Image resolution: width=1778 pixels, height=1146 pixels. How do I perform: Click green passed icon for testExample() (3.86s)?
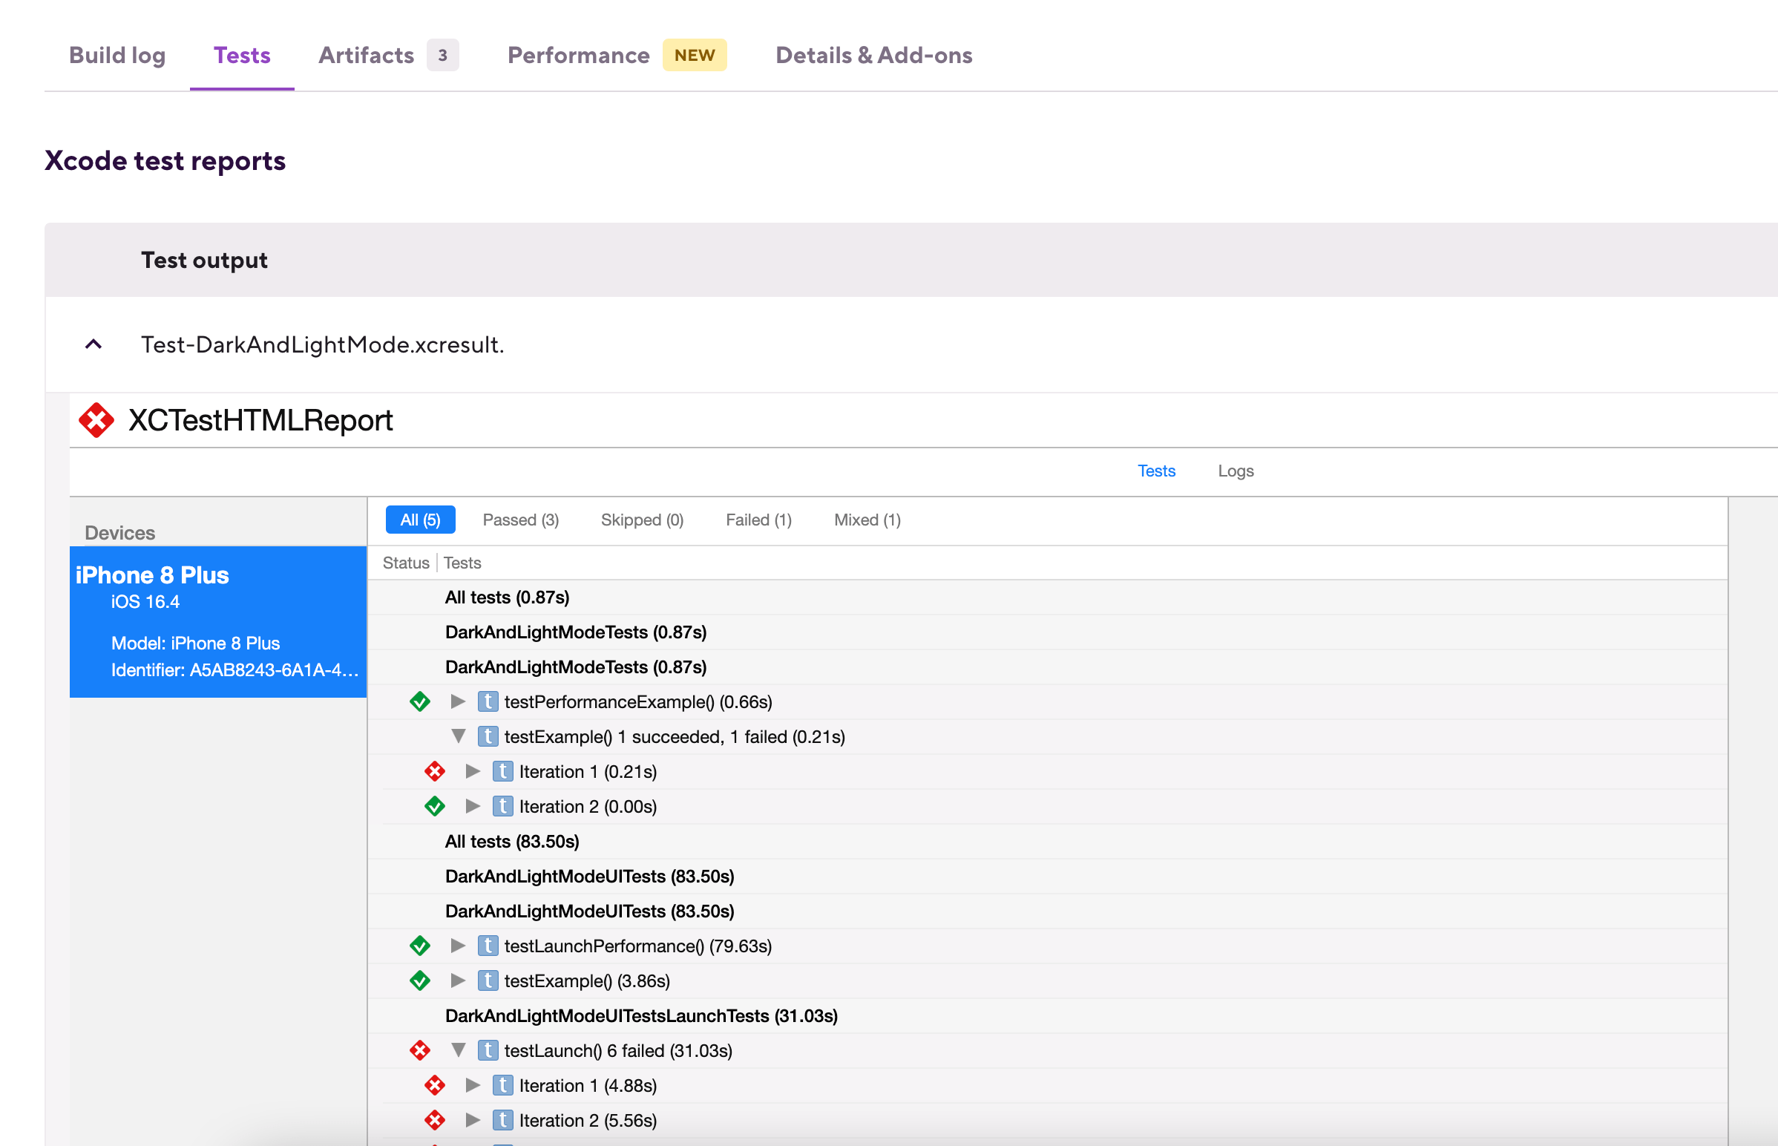419,980
